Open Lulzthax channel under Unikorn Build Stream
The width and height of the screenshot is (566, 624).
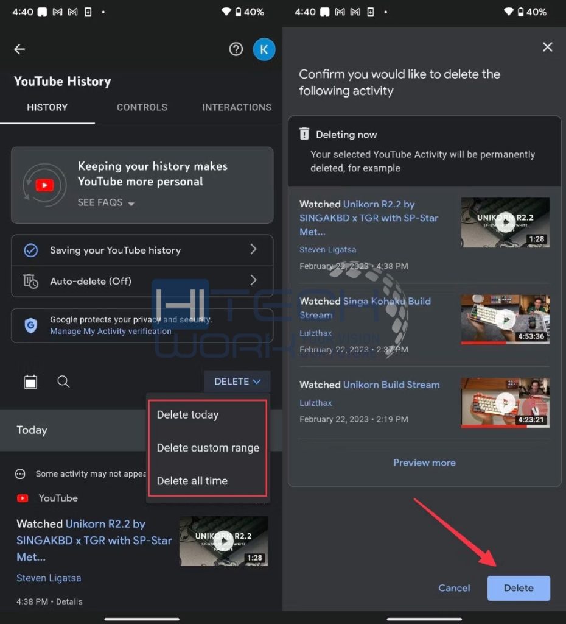(316, 403)
